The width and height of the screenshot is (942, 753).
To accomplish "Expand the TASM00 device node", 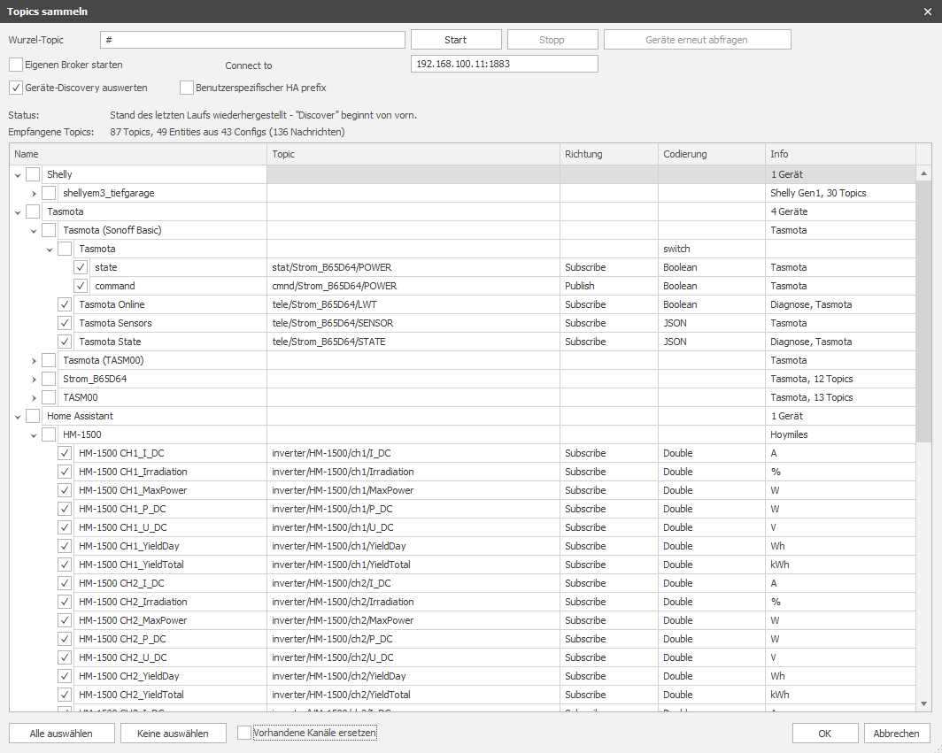I will [x=34, y=398].
